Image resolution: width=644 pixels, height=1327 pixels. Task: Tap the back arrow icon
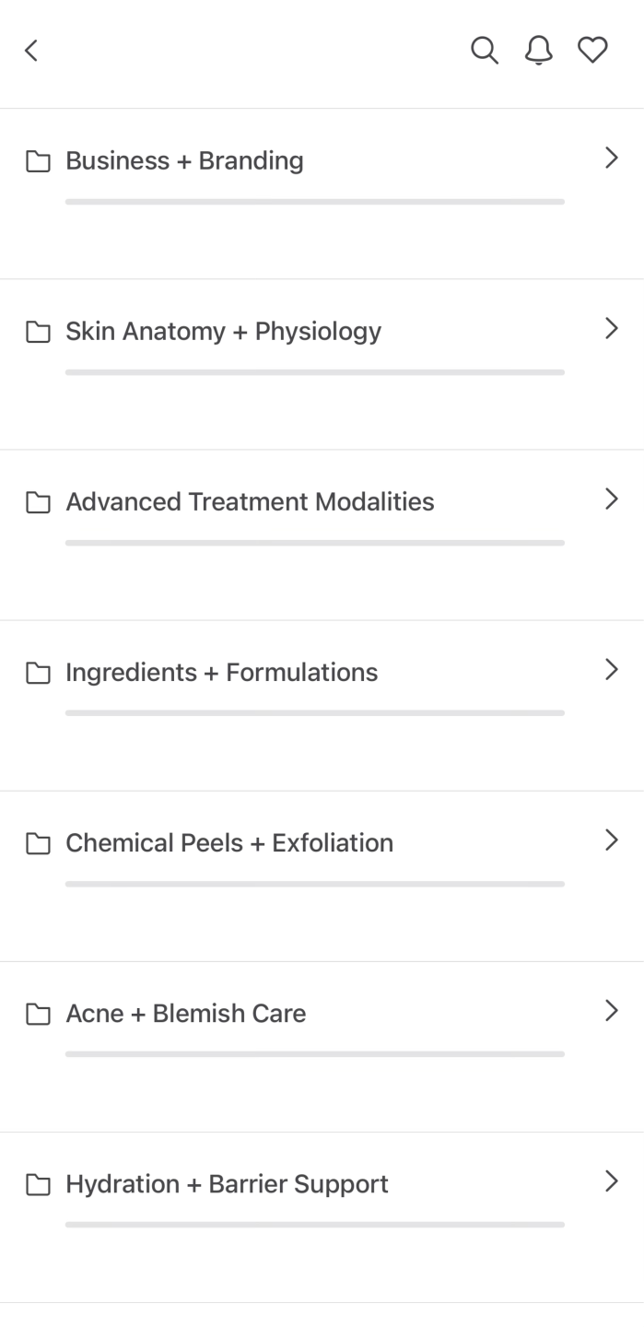click(x=31, y=51)
